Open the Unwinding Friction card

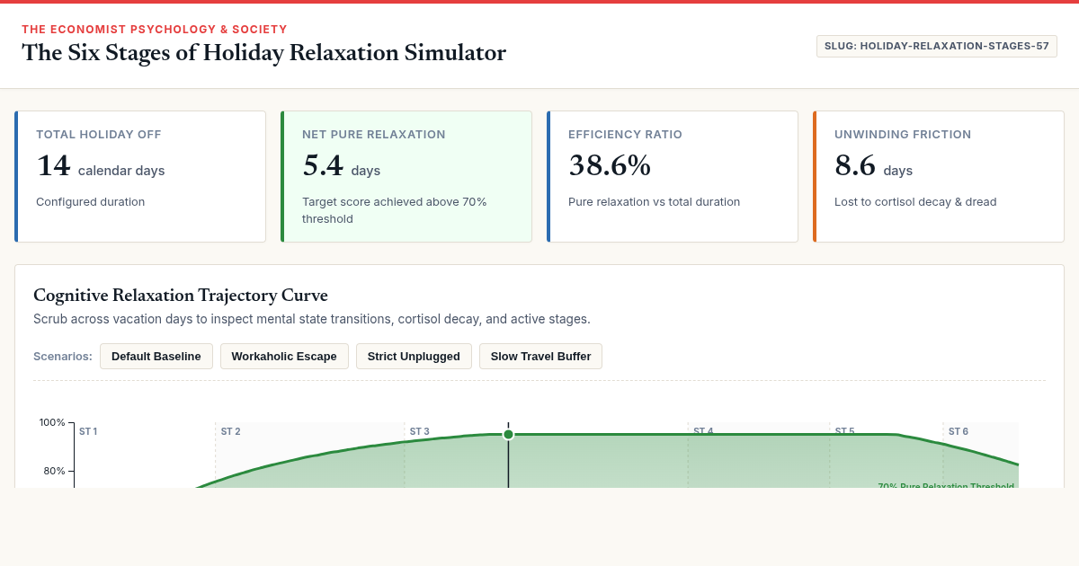click(x=939, y=176)
